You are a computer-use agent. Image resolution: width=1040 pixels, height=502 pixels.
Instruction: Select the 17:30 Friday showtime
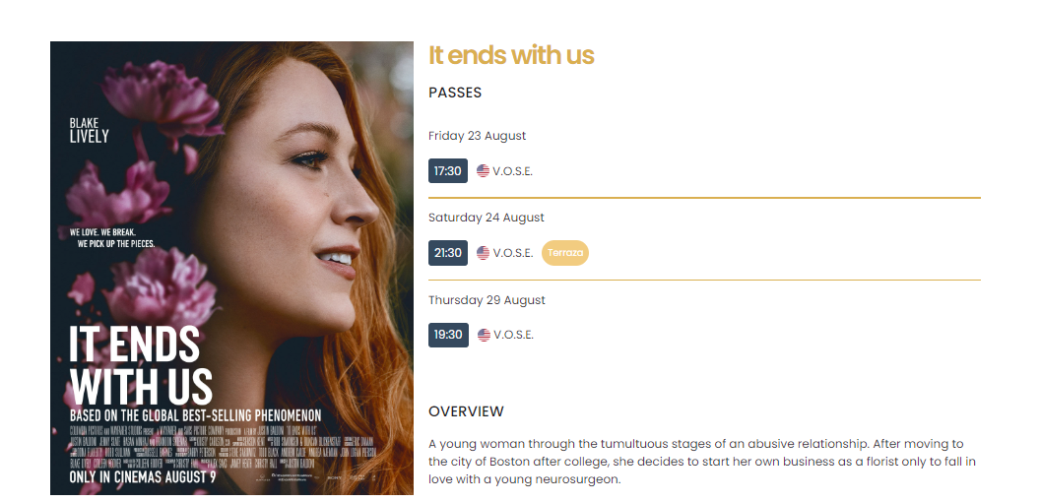pyautogui.click(x=448, y=171)
